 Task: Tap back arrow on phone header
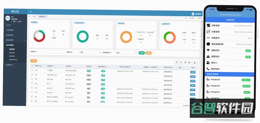pyautogui.click(x=209, y=15)
